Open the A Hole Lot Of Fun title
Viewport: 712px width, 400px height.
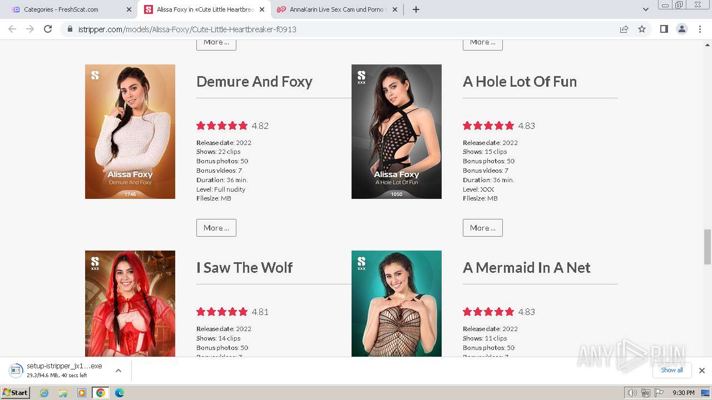(x=520, y=82)
